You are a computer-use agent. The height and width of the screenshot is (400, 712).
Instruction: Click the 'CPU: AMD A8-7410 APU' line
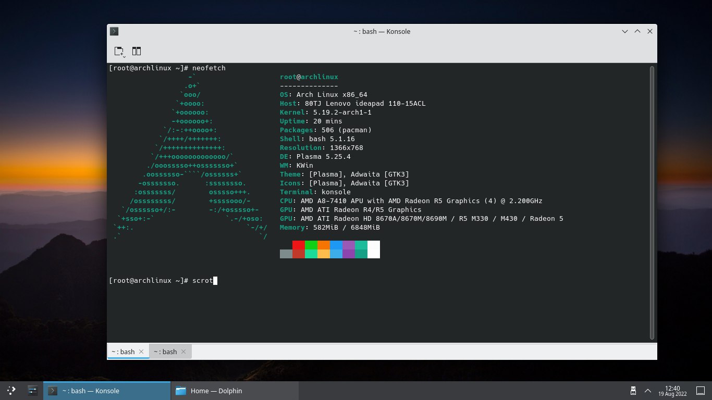(411, 201)
